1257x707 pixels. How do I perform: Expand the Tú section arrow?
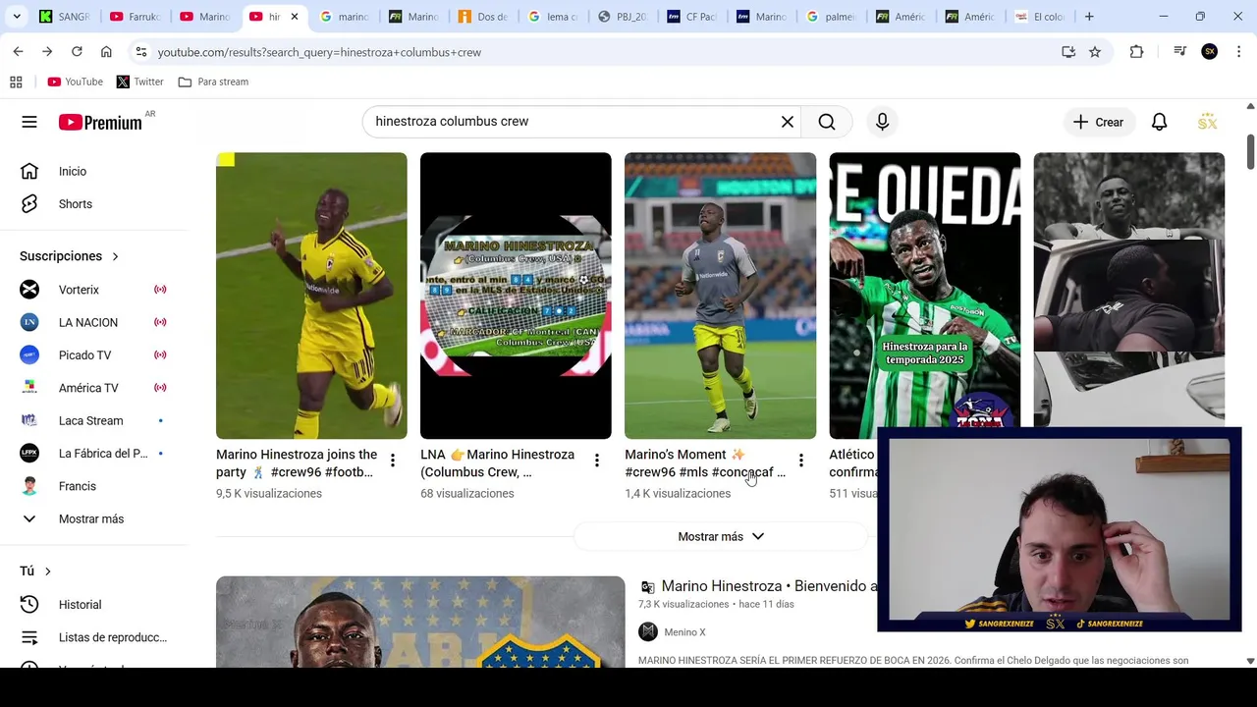pos(47,571)
